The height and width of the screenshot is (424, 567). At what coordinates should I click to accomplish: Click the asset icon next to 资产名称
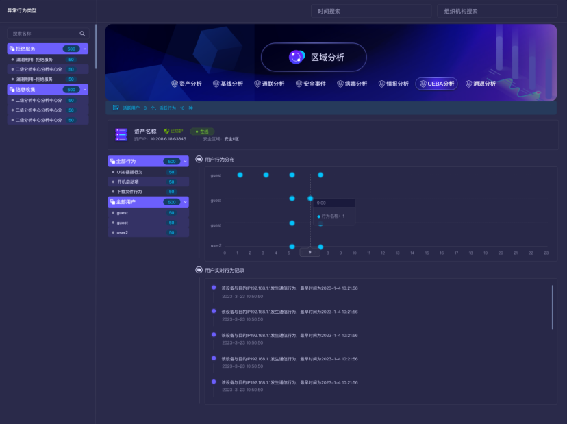coord(121,134)
